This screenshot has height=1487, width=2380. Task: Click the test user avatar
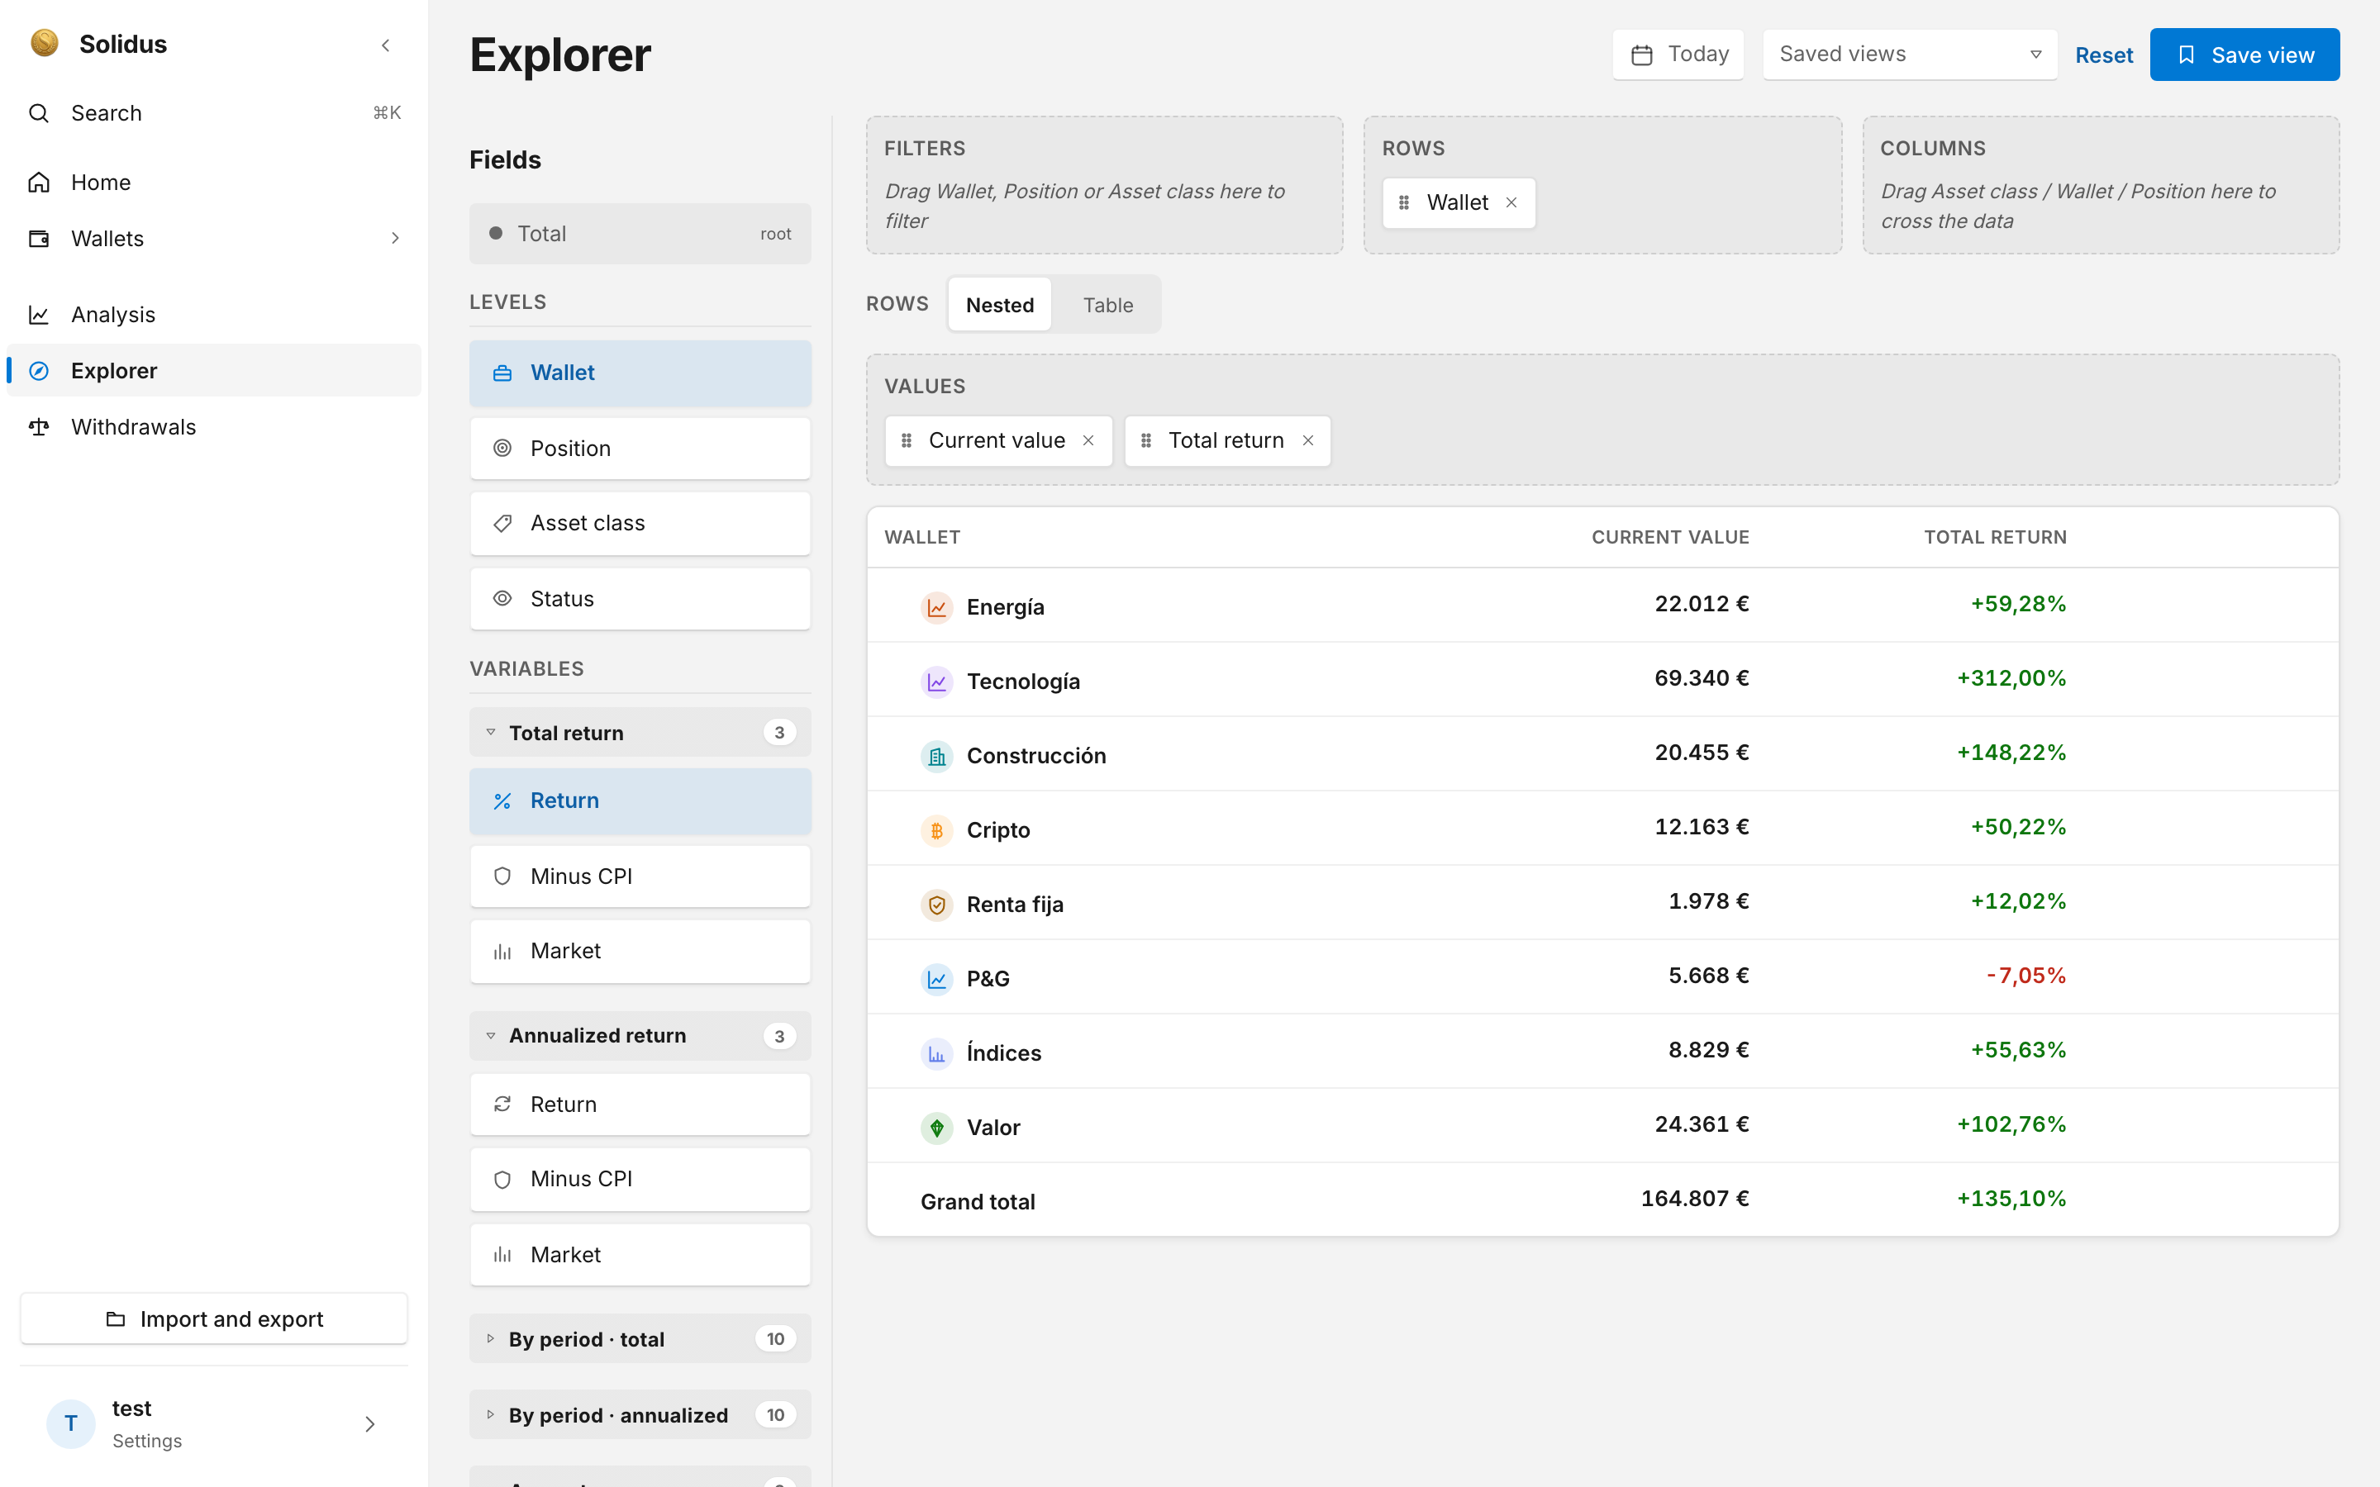pos(71,1423)
